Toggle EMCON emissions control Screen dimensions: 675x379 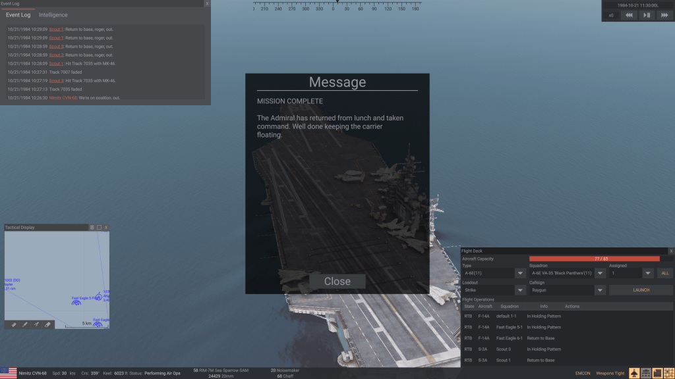[x=582, y=373]
